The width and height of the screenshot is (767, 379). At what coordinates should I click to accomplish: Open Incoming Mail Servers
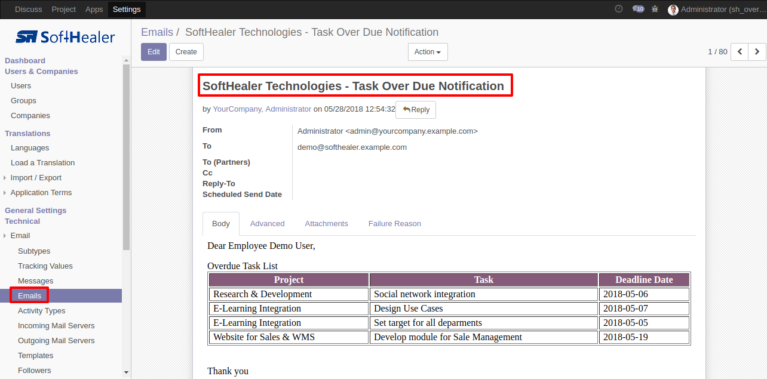tap(56, 326)
